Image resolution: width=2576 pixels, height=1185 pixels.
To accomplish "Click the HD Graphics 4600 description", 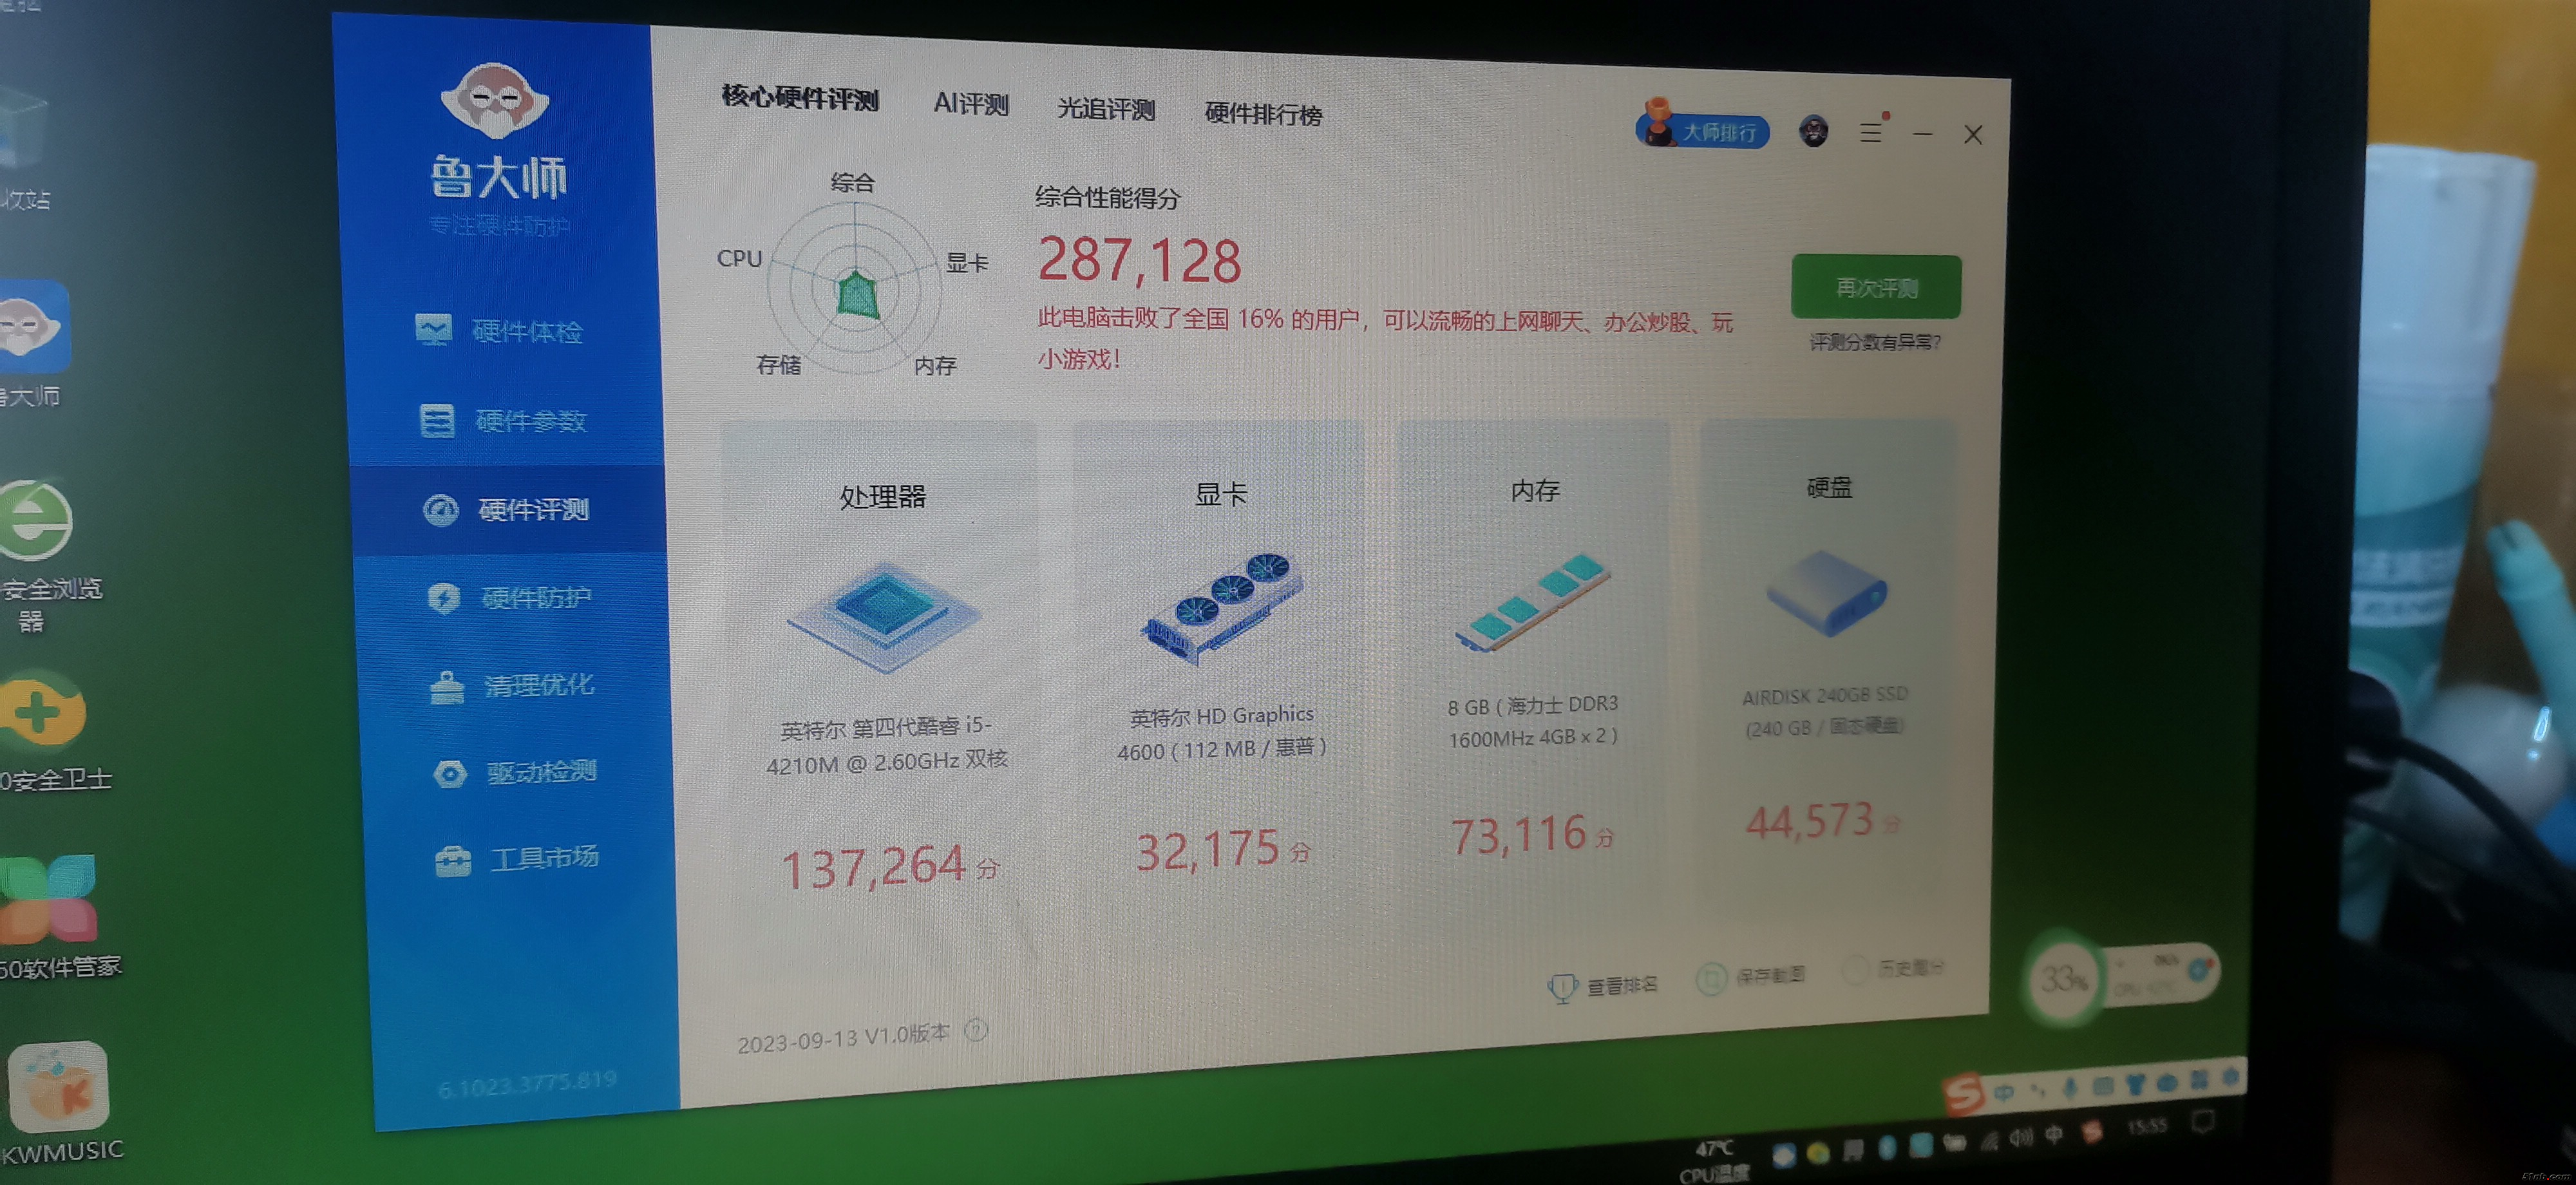I will click(x=1221, y=733).
